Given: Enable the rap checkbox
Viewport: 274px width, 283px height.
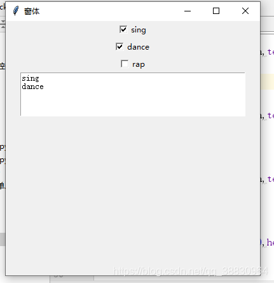Looking at the screenshot, I should click(125, 64).
